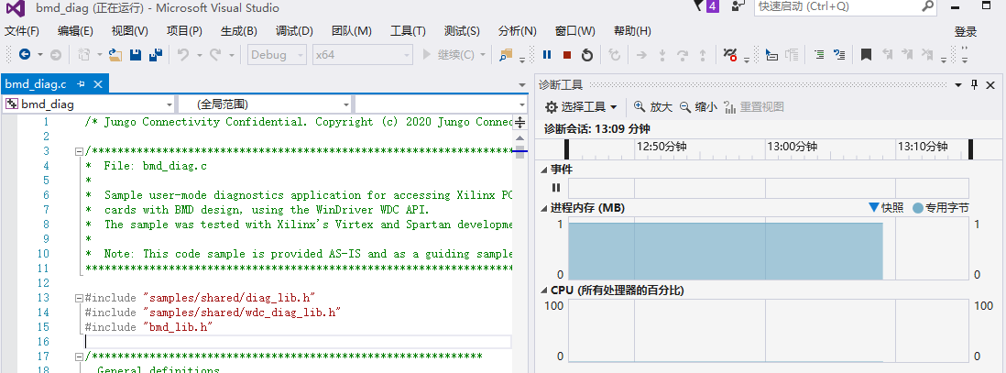Expand the 选择工具 dropdown
This screenshot has width=1006, height=373.
(x=581, y=106)
